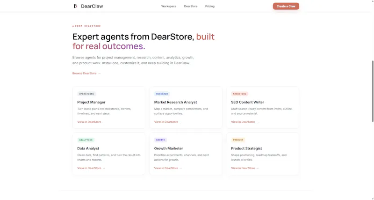Viewport: 374px width, 200px height.
Task: Click the 'Turn loose plans into milestones' description
Action: tap(104, 111)
